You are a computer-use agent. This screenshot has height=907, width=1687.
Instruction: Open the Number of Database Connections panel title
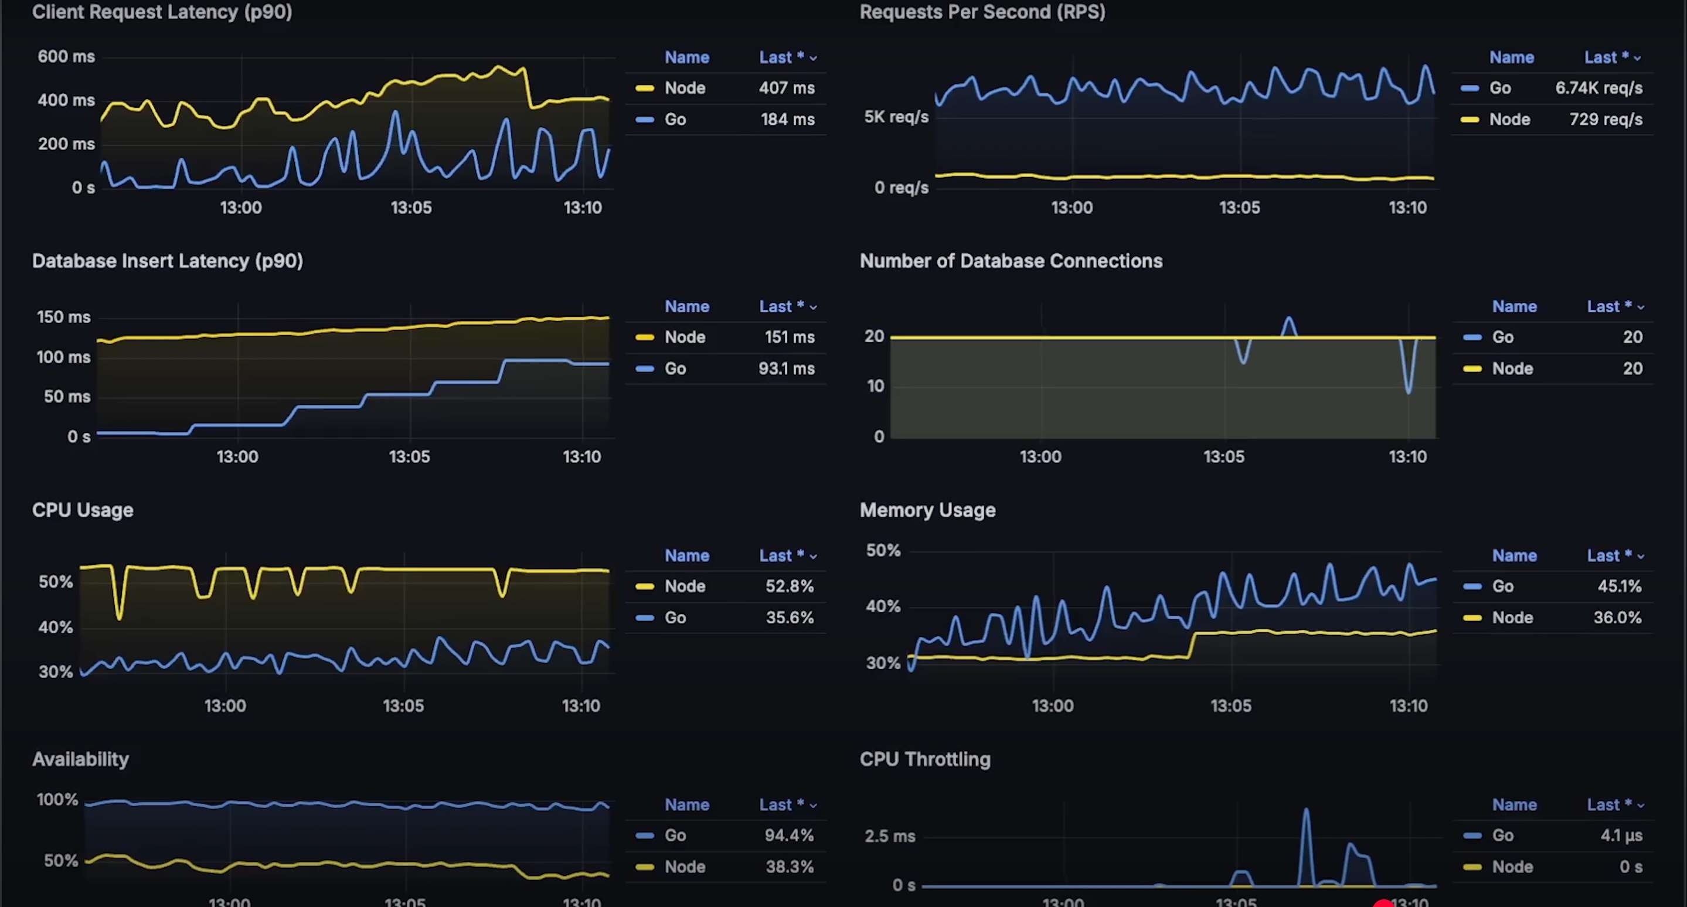click(x=1011, y=261)
